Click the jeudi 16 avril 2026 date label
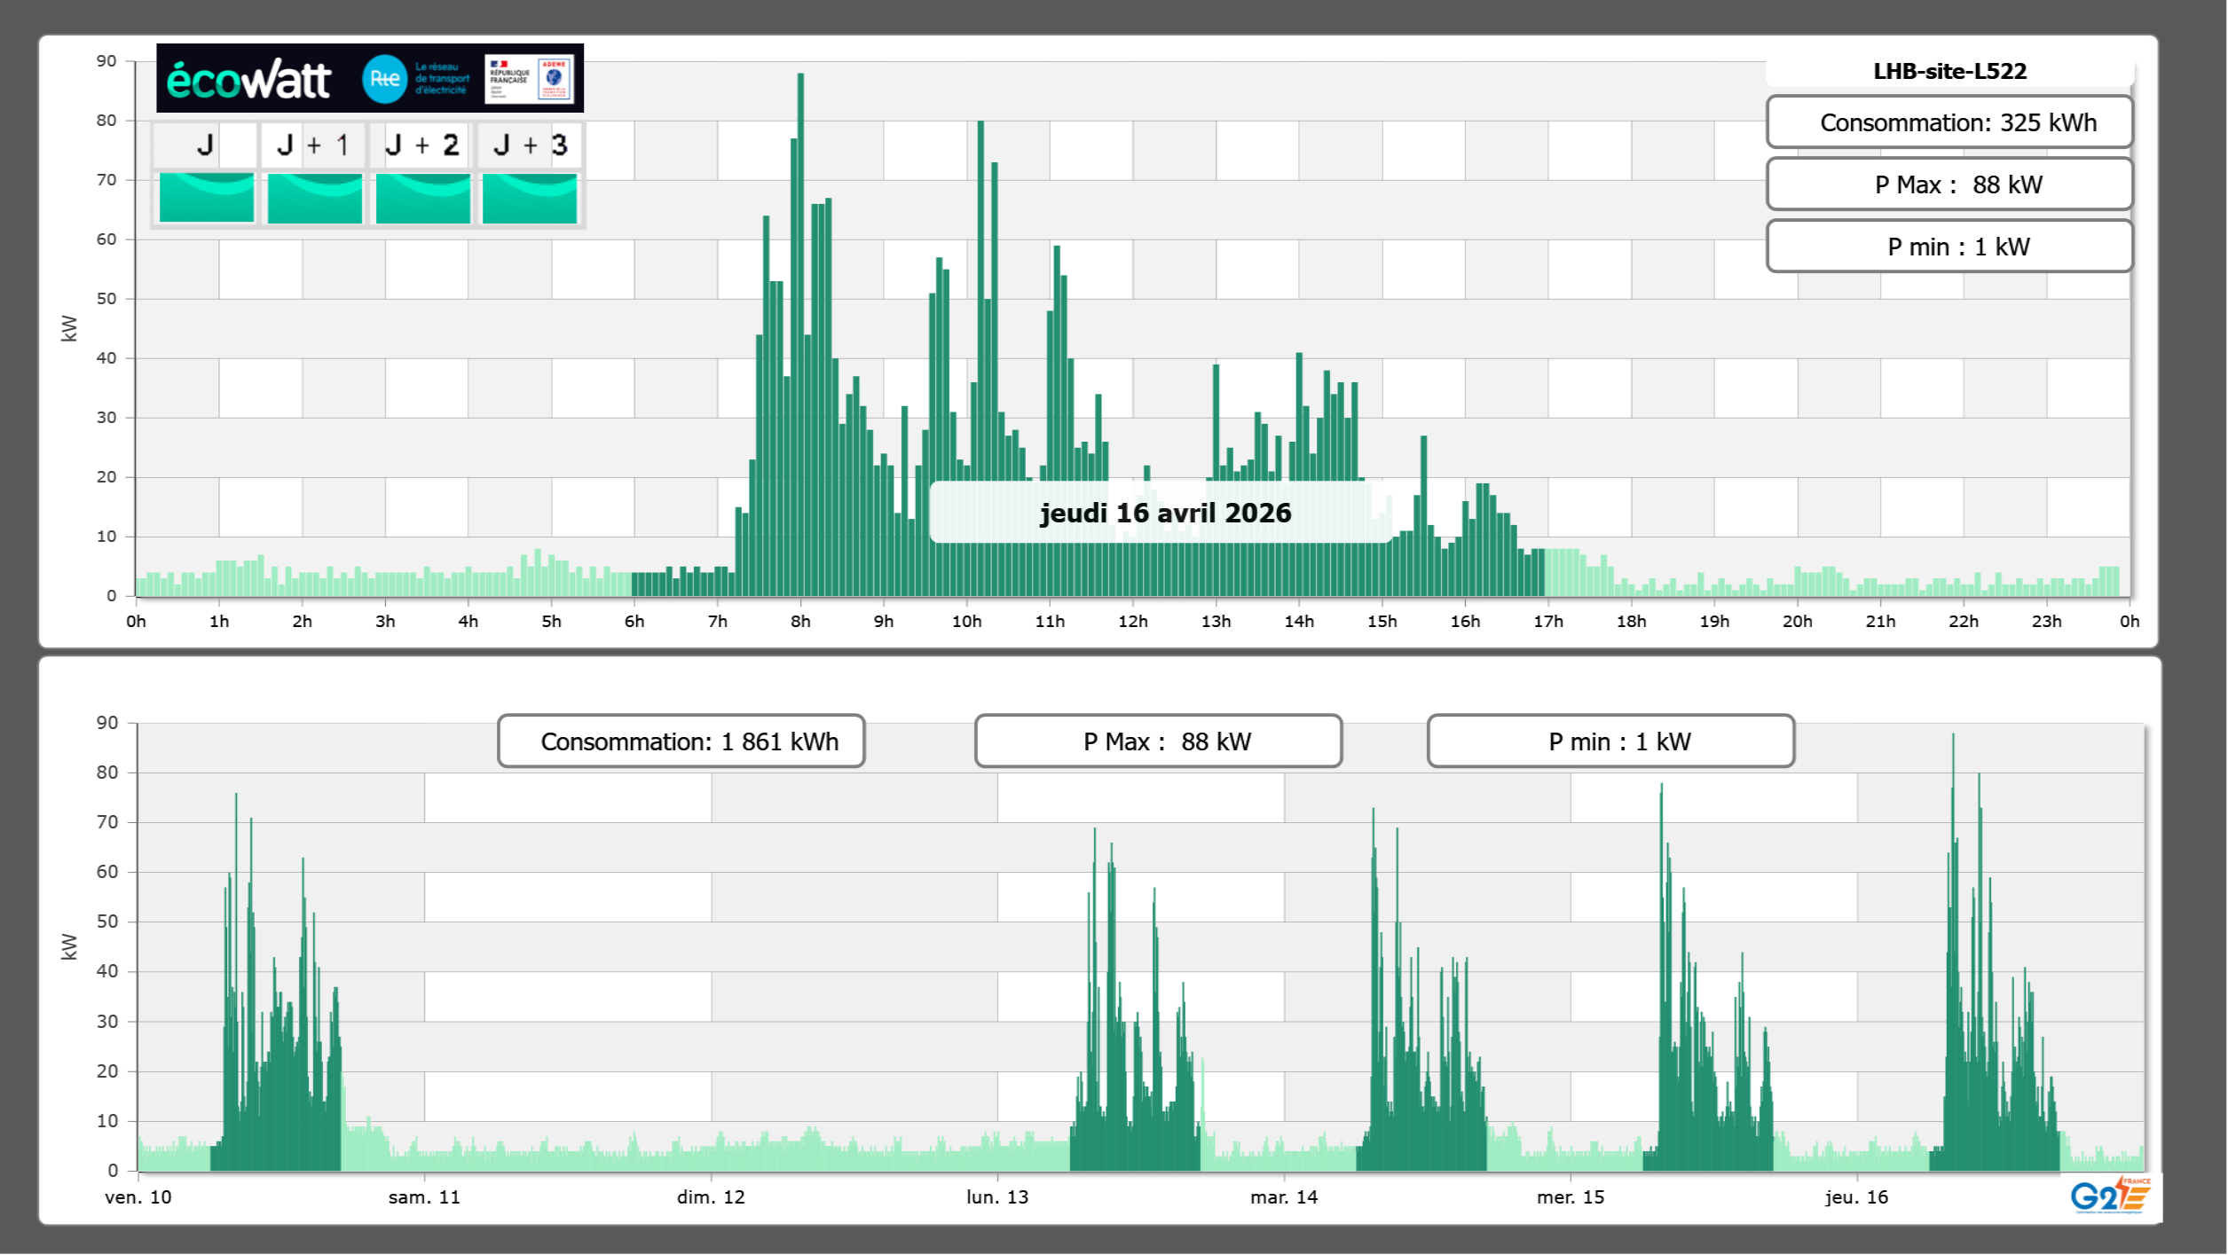Image resolution: width=2228 pixels, height=1255 pixels. [1164, 513]
